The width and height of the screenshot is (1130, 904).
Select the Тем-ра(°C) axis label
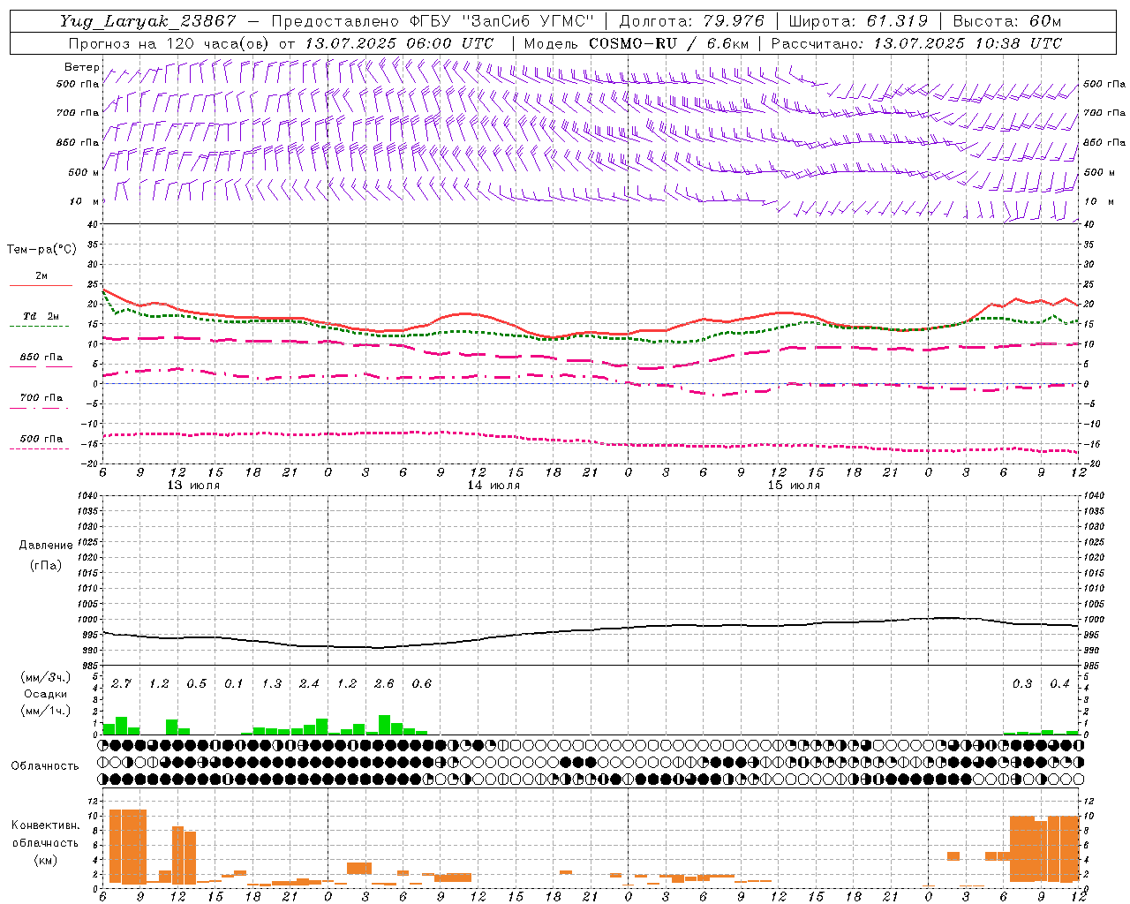(x=41, y=250)
